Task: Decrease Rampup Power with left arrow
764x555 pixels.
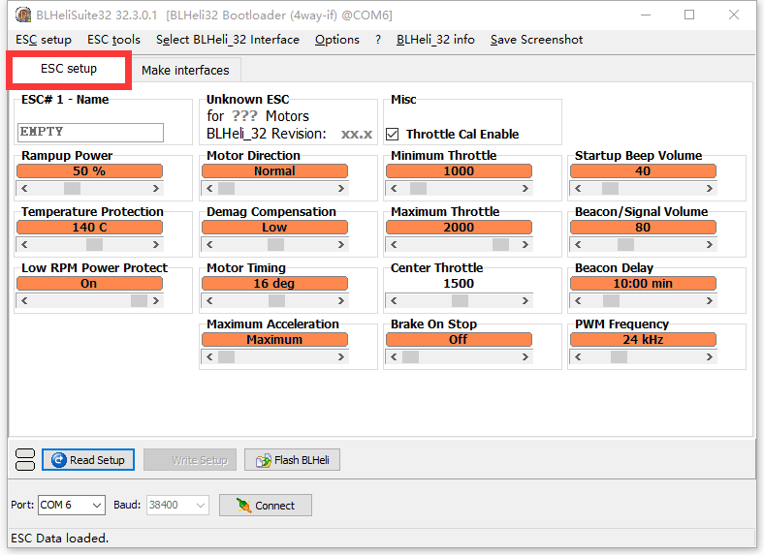Action: click(24, 189)
